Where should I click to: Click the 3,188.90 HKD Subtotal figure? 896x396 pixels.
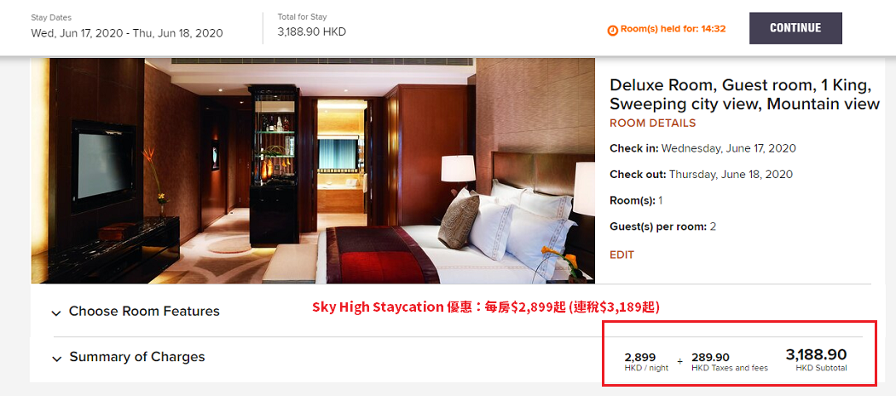point(816,360)
